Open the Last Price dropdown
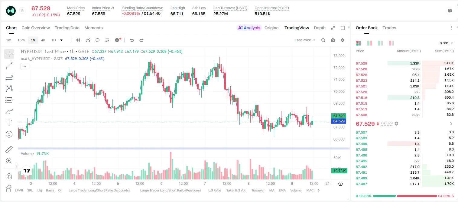 coord(305,40)
